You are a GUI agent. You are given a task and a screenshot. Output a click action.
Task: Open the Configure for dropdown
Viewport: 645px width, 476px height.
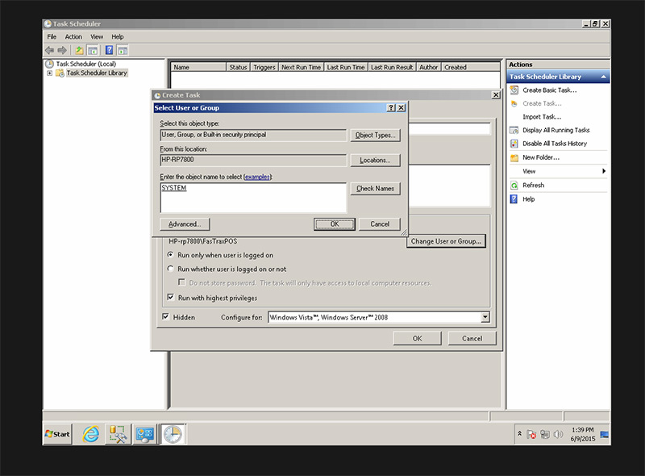pos(485,317)
